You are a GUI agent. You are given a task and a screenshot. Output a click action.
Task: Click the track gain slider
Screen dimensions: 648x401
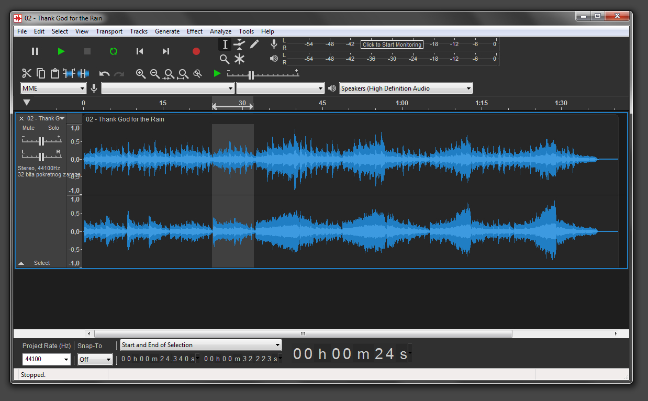click(41, 141)
